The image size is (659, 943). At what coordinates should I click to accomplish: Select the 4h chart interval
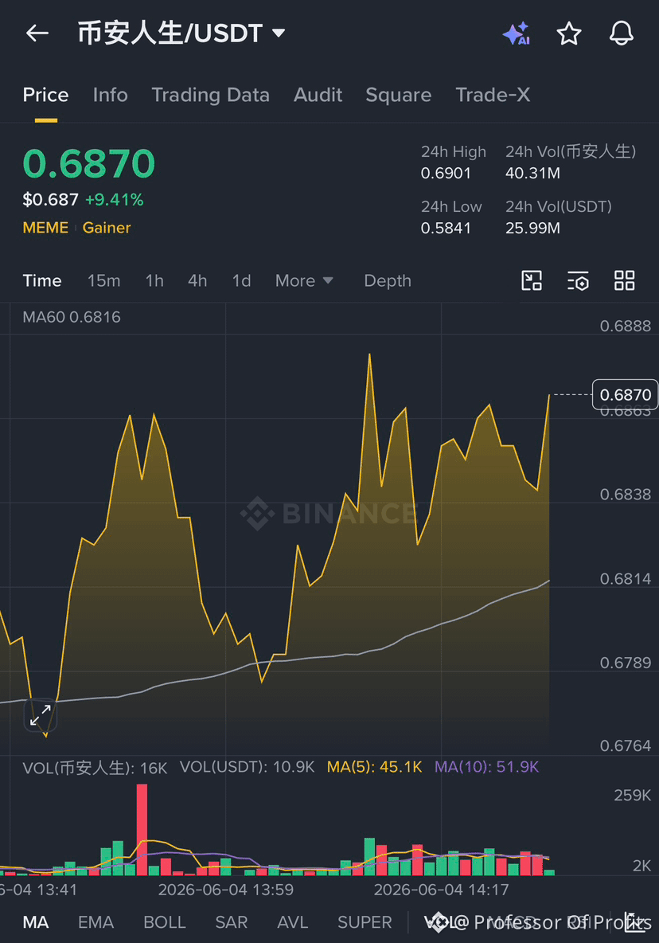(x=197, y=281)
